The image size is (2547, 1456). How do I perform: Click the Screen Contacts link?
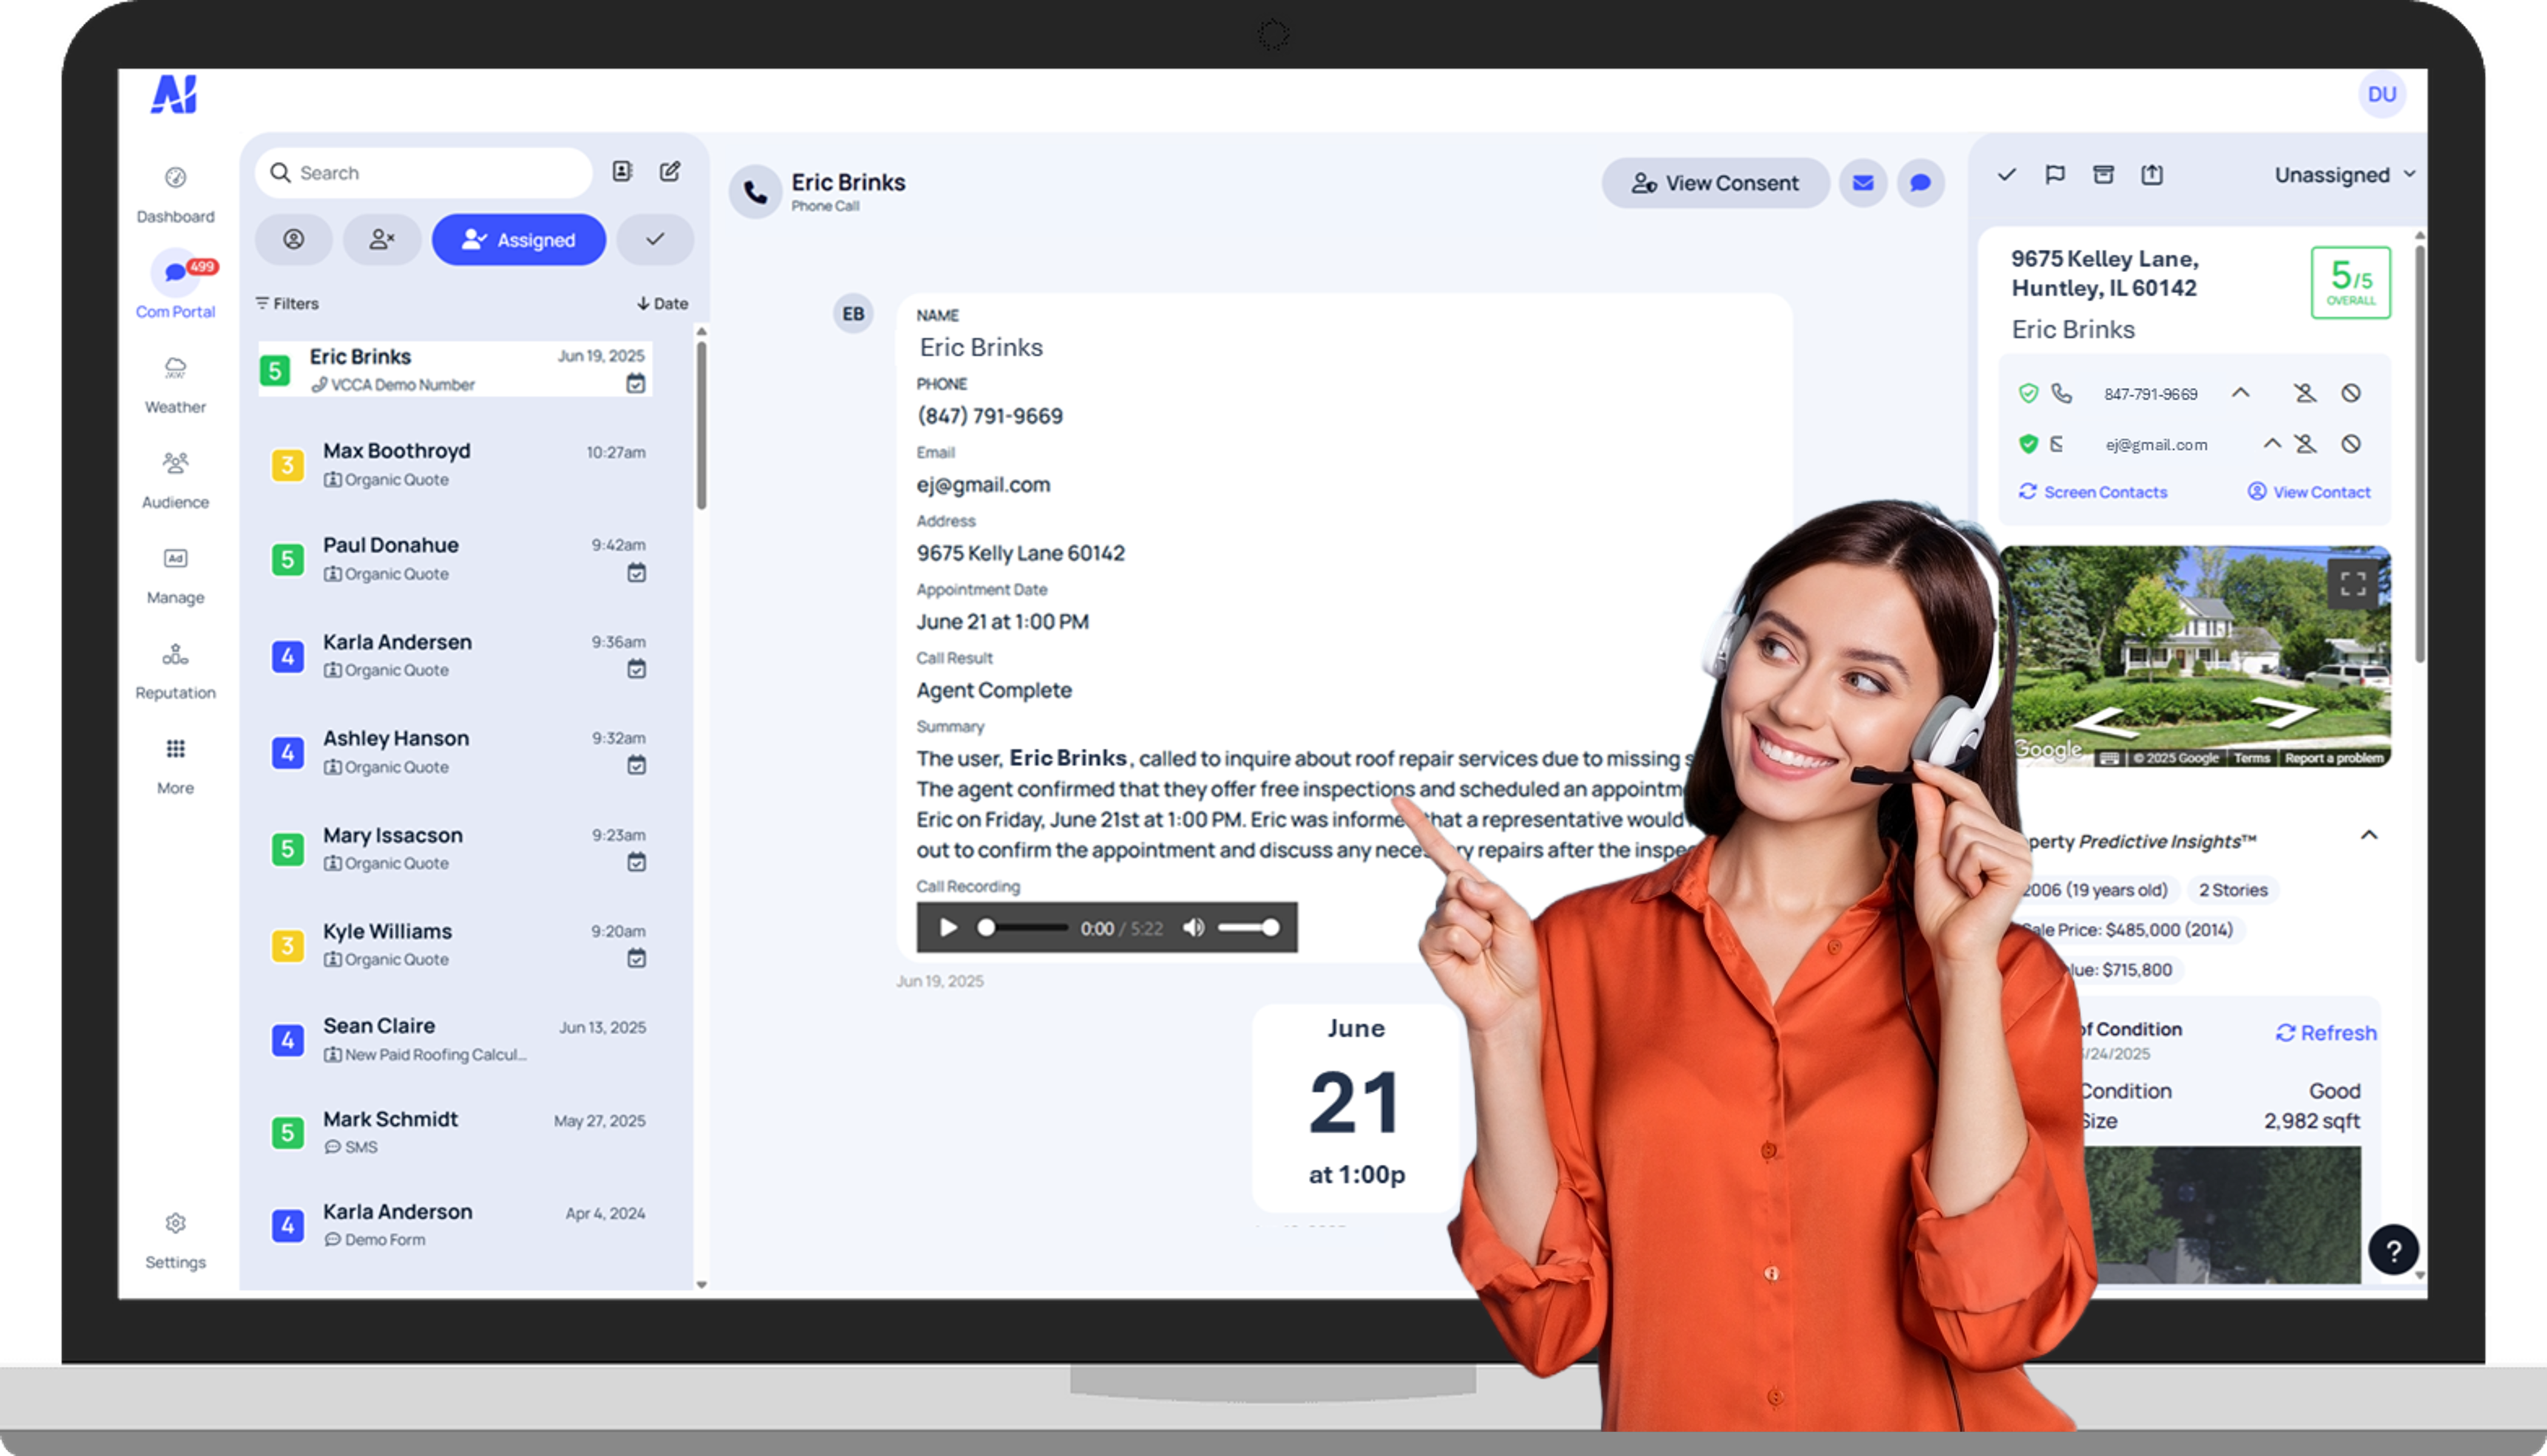[x=2093, y=492]
